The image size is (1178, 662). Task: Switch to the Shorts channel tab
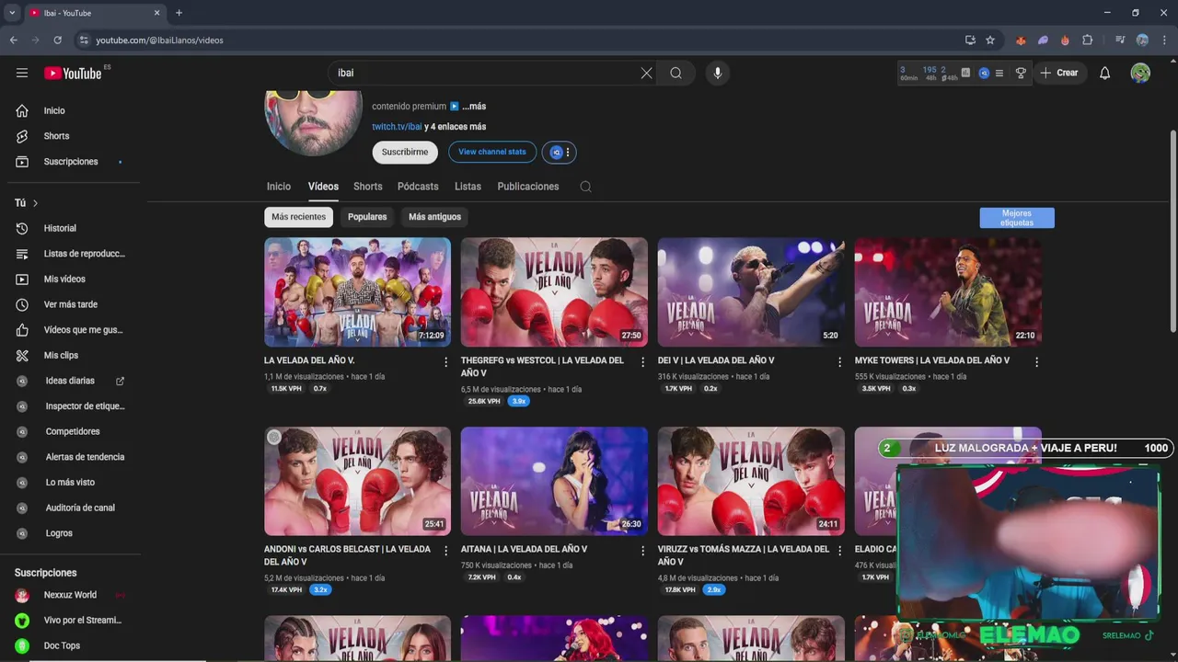pyautogui.click(x=368, y=187)
